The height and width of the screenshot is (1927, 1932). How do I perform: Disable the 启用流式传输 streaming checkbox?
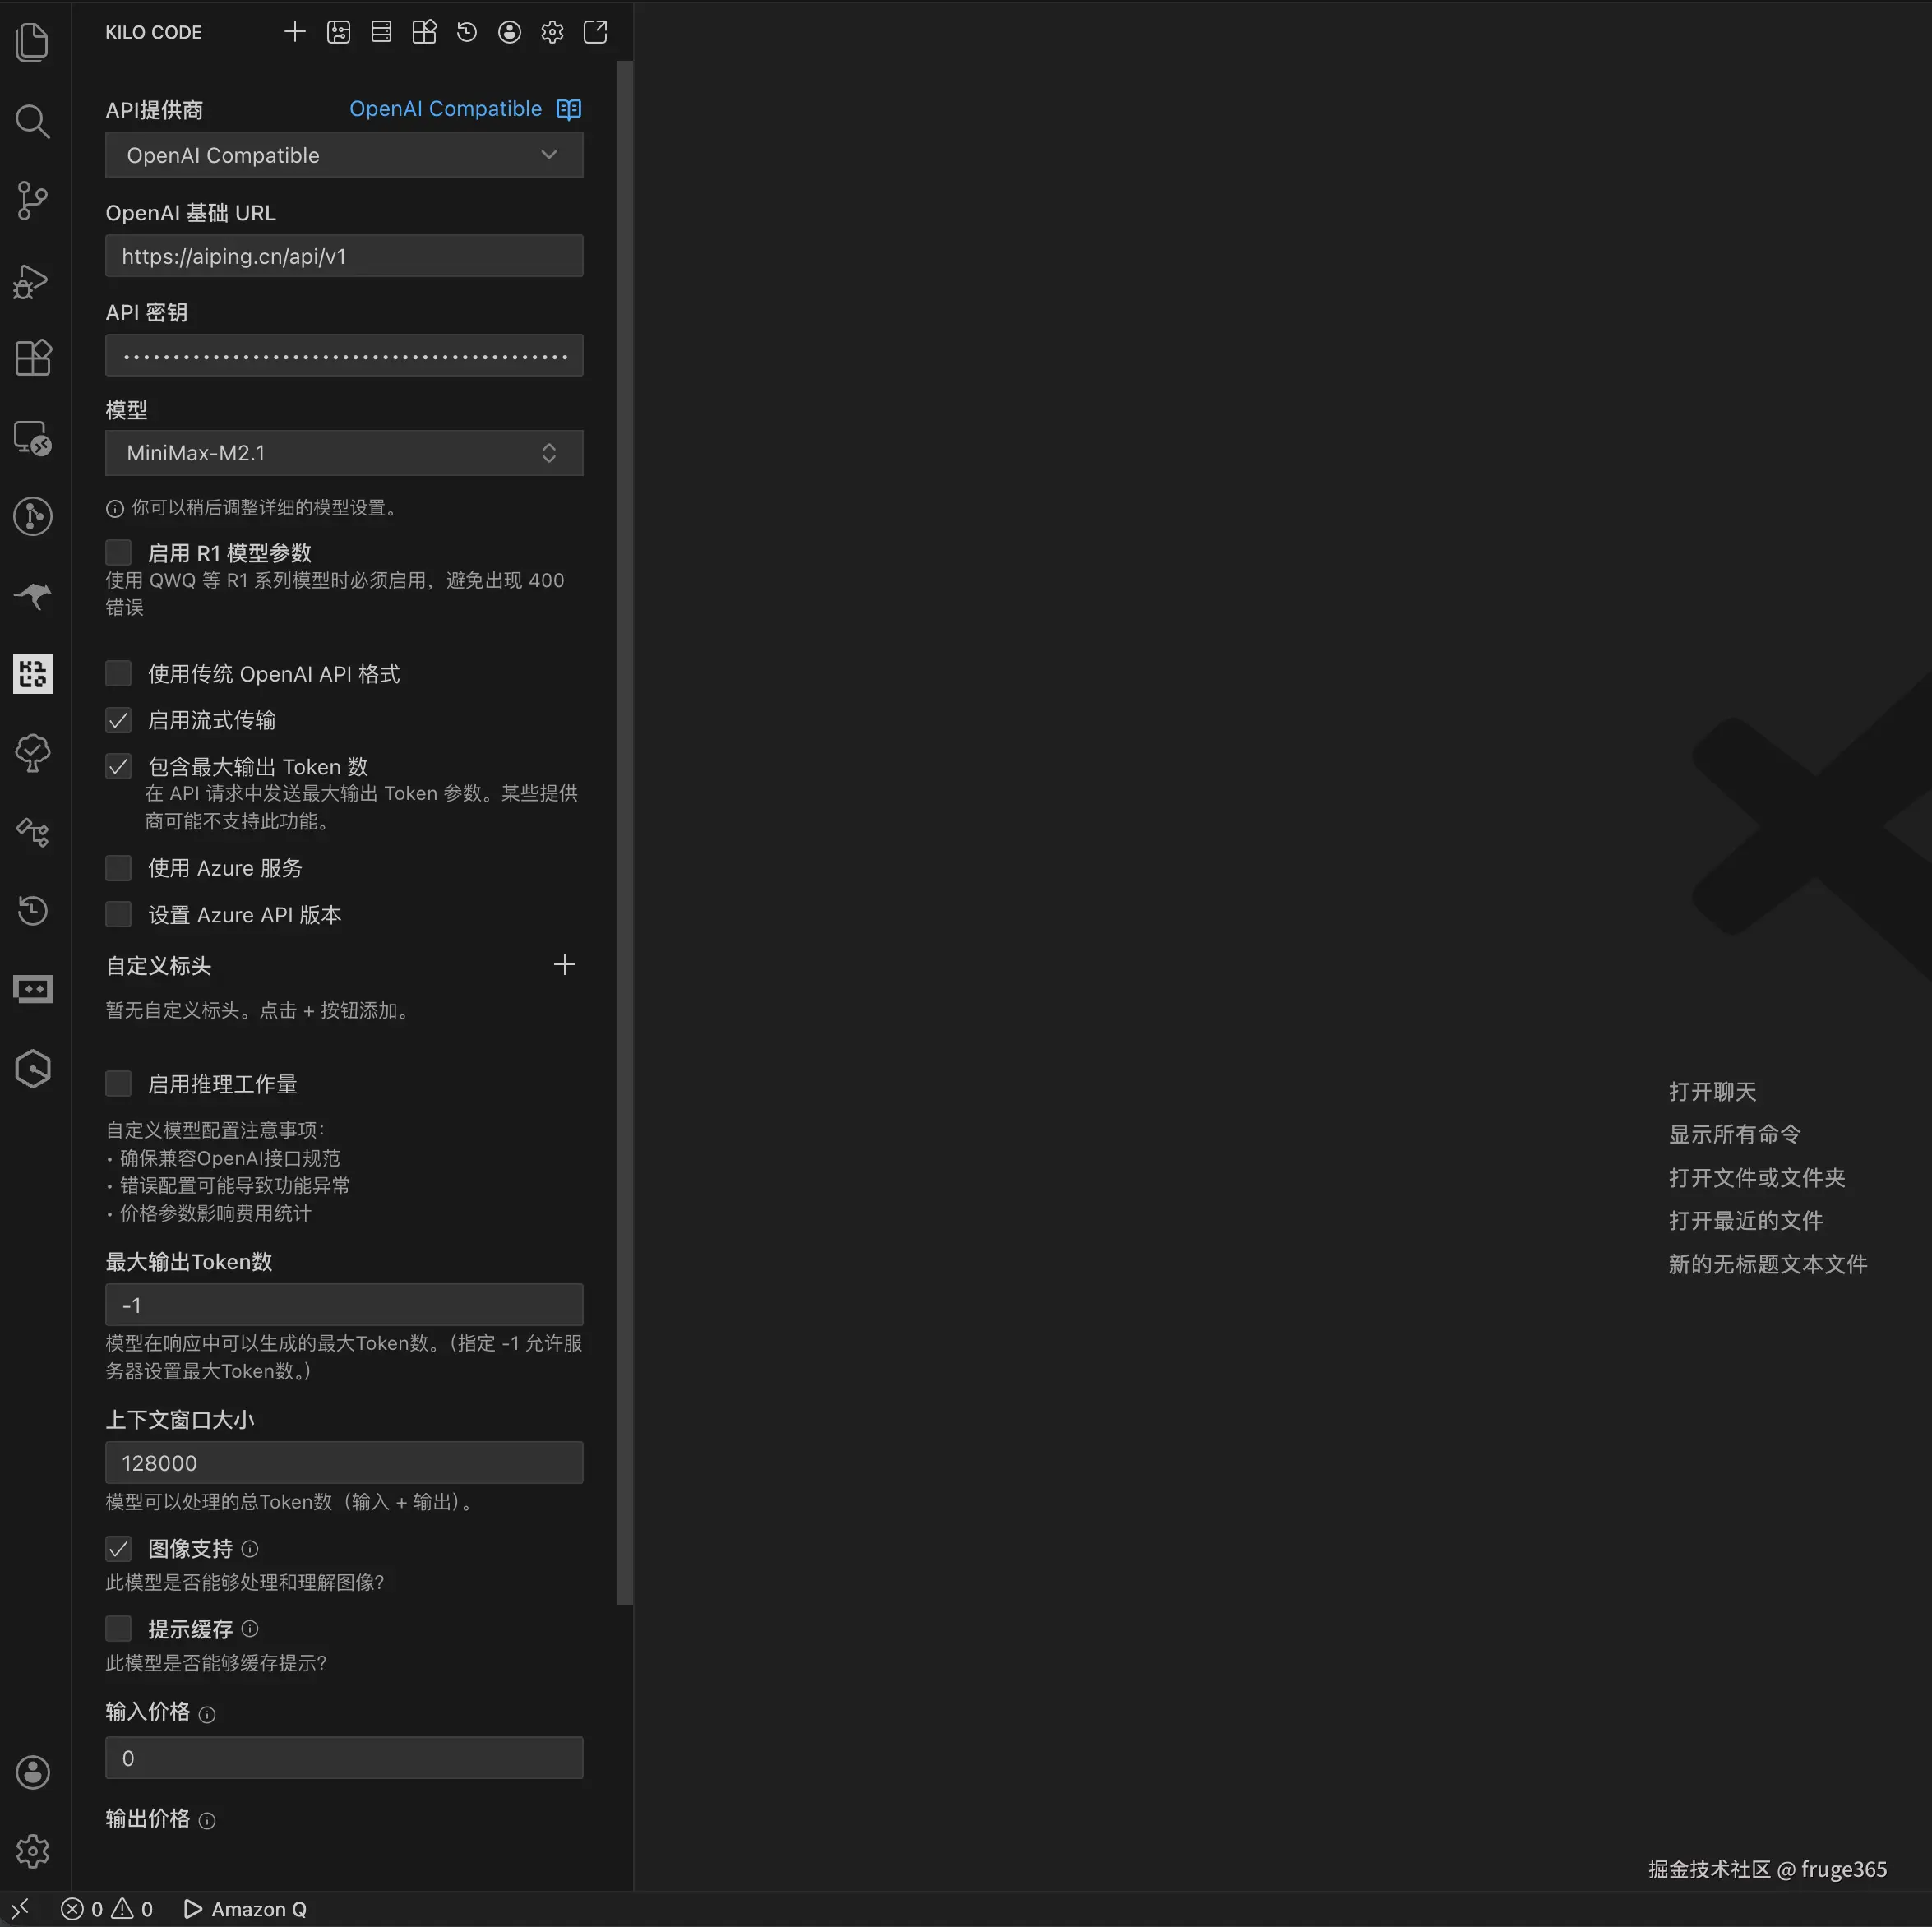point(118,720)
